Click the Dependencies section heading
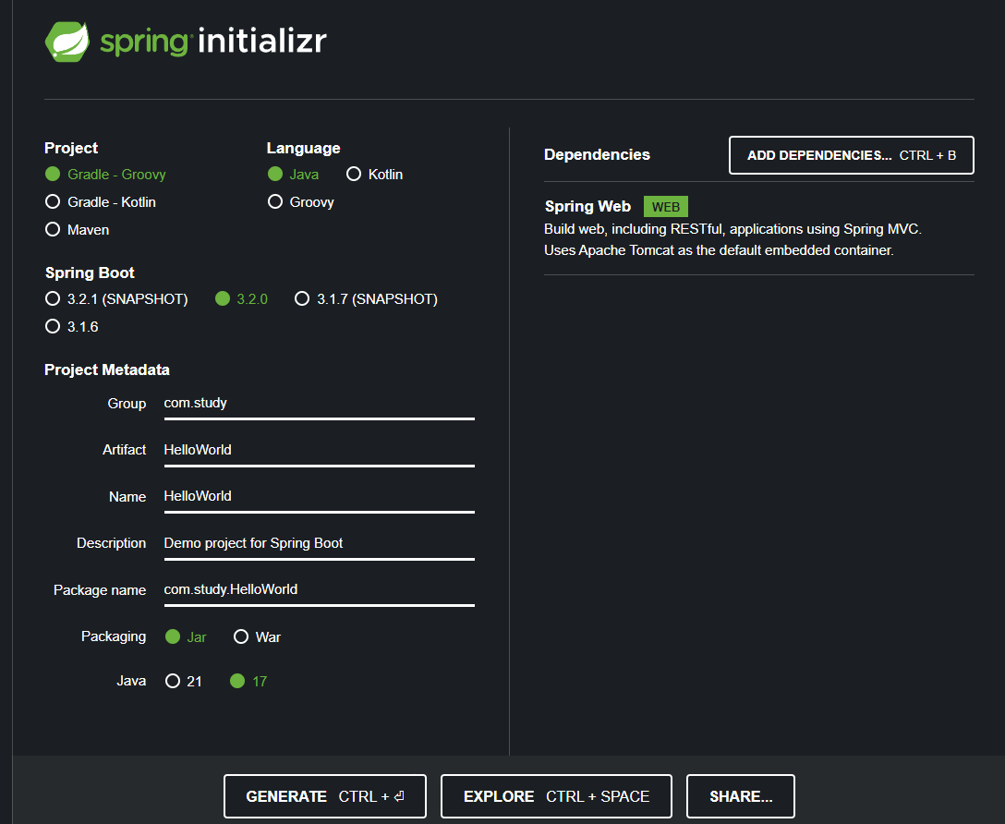 click(597, 154)
